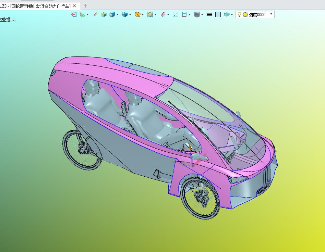This screenshot has height=252, width=325.
Task: Click the black line color swatch
Action: coord(209,15)
